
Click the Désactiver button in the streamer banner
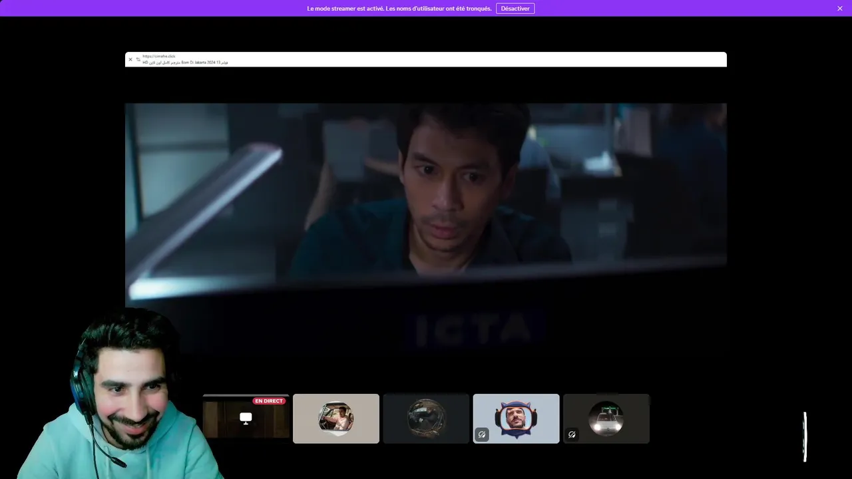515,9
